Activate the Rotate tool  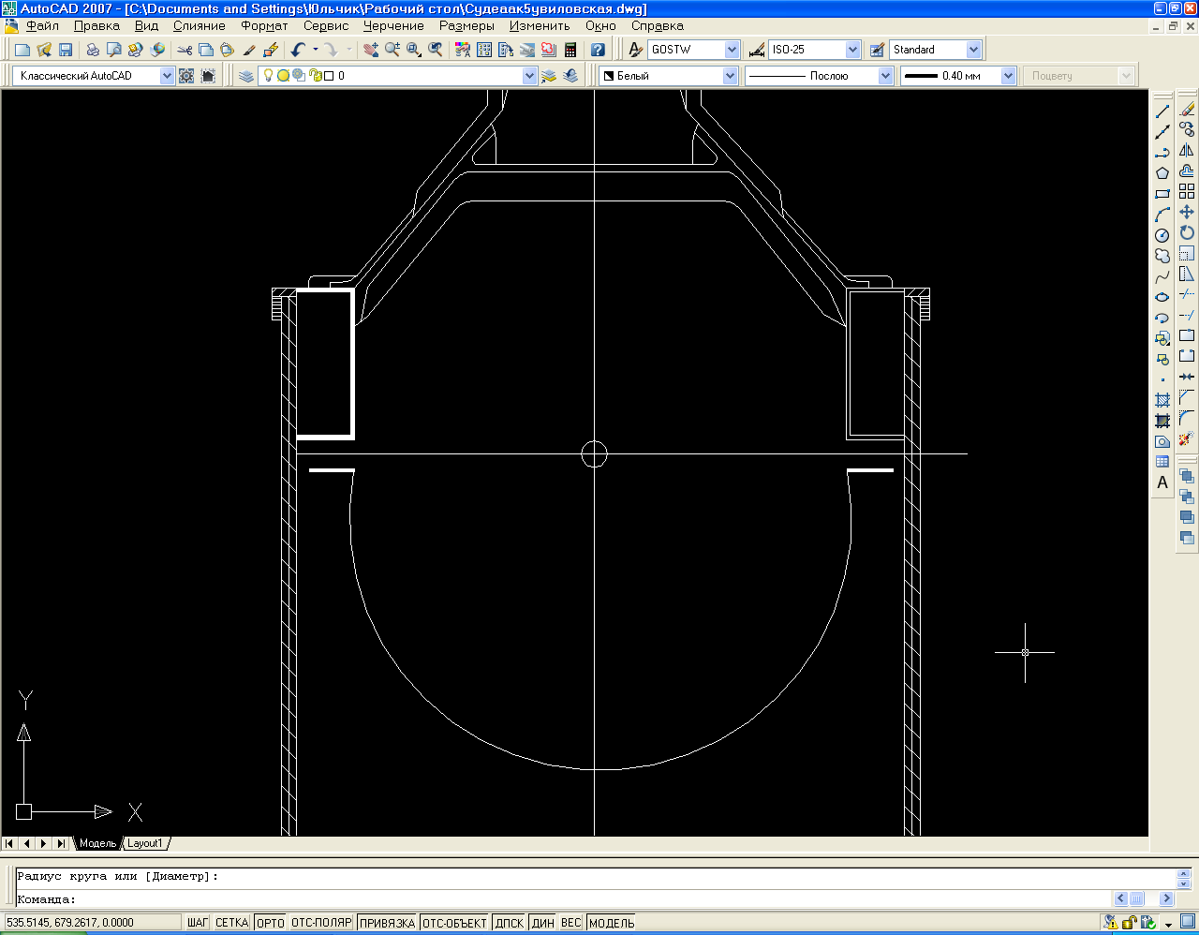1187,233
